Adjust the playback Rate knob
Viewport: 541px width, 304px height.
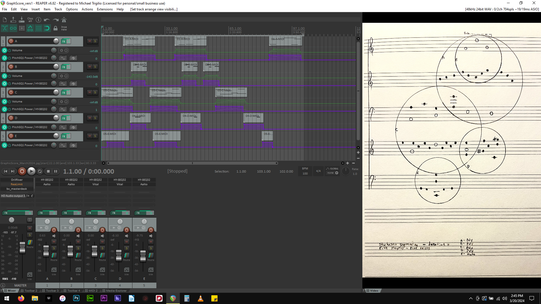[346, 171]
